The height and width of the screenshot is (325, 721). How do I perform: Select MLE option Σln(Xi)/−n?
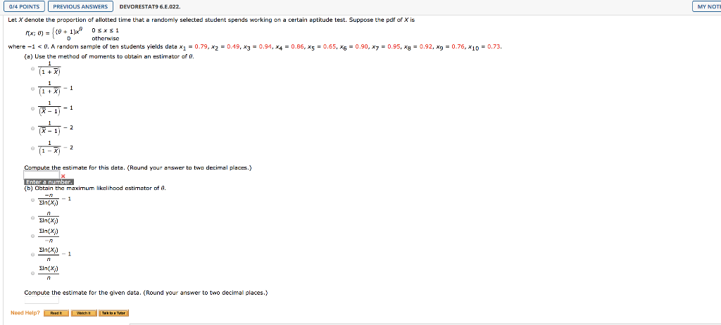[32, 236]
